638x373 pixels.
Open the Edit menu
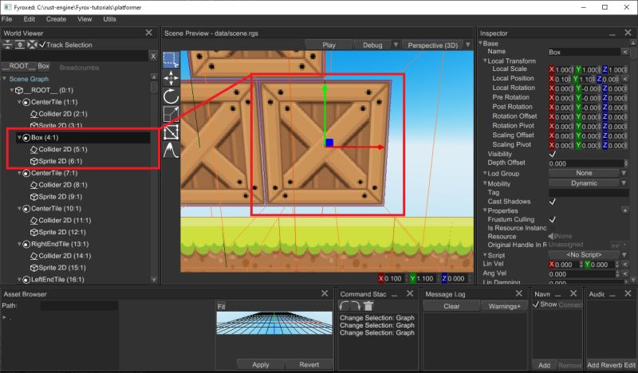(29, 19)
